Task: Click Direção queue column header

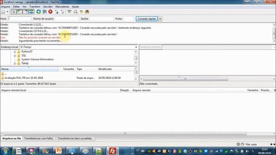Action: click(125, 90)
